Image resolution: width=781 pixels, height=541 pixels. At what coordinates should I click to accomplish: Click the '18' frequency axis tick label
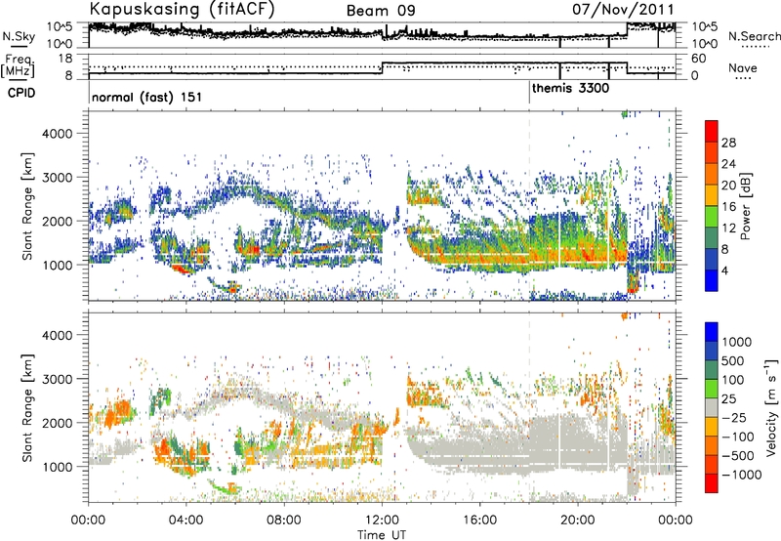tap(65, 59)
